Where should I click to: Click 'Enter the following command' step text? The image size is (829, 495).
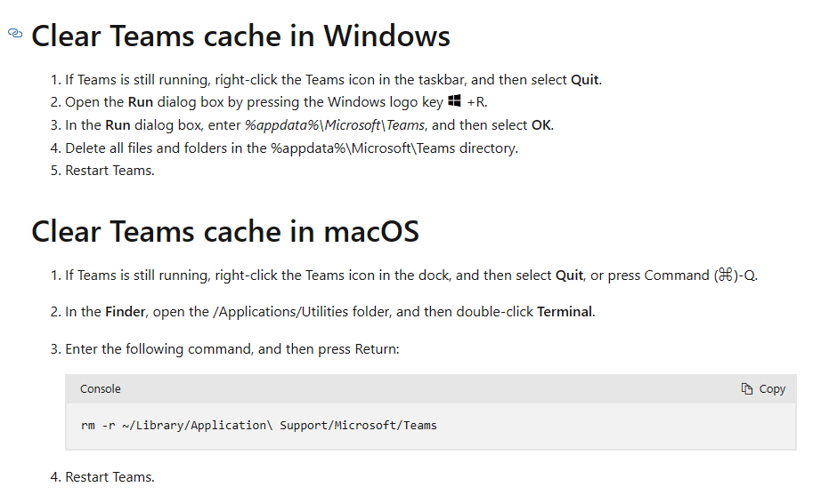click(x=232, y=349)
